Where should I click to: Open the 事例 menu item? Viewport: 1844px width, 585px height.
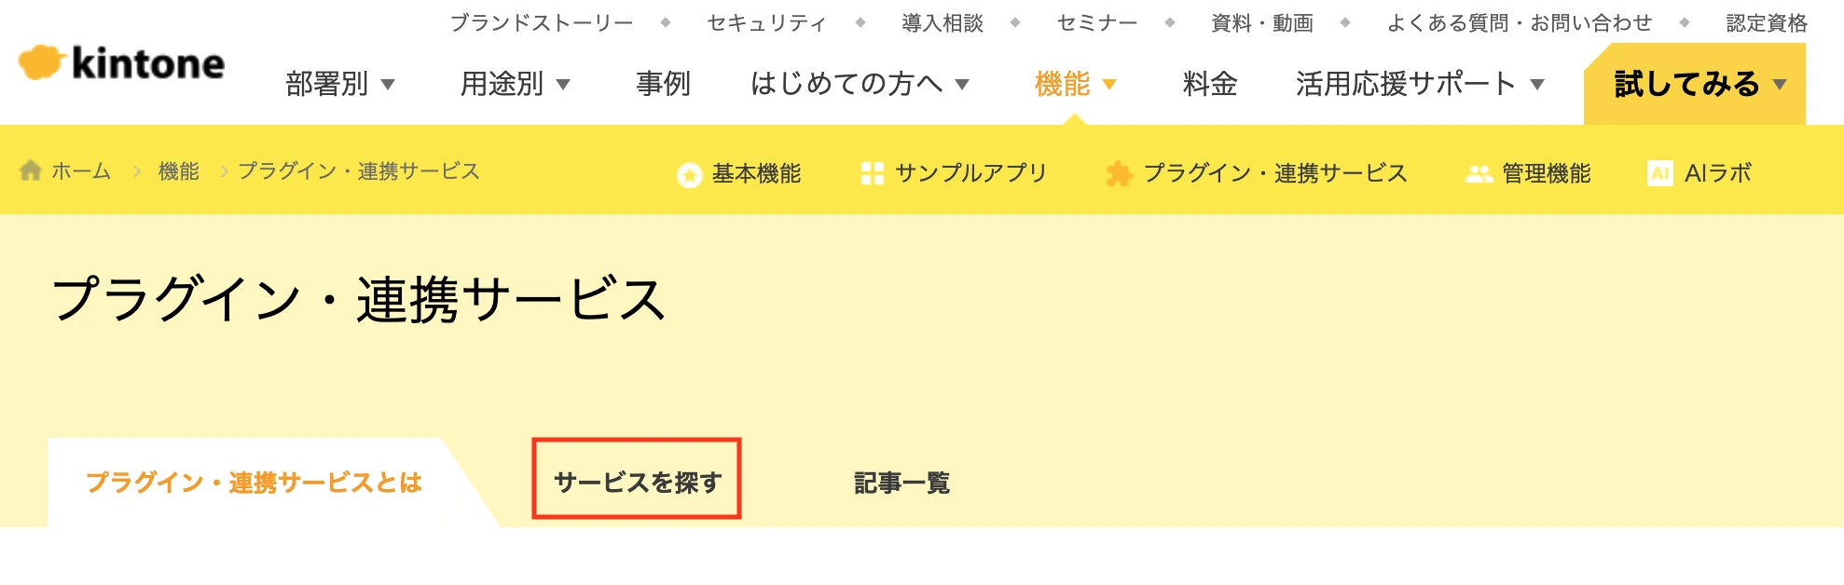pos(663,84)
